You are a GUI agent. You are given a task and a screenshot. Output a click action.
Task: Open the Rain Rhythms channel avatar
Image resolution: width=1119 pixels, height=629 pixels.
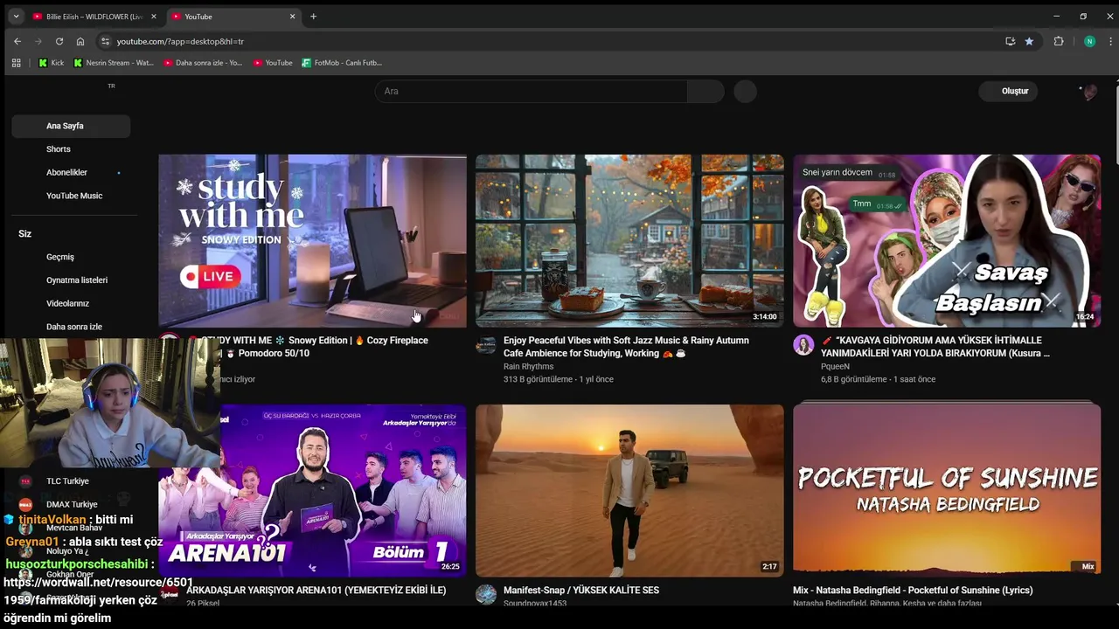[x=486, y=345]
